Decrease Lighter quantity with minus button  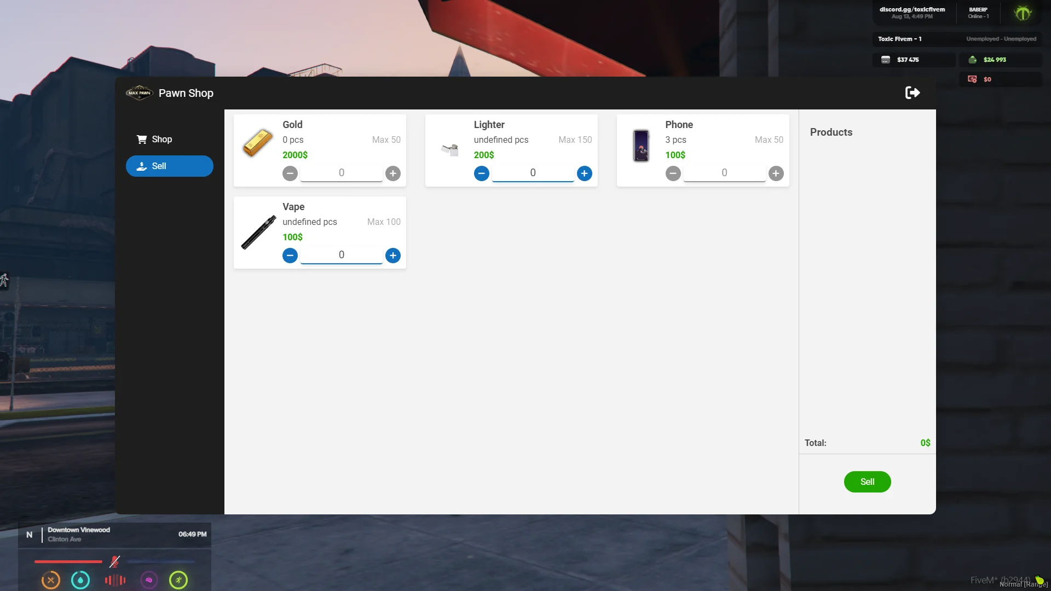(x=481, y=173)
